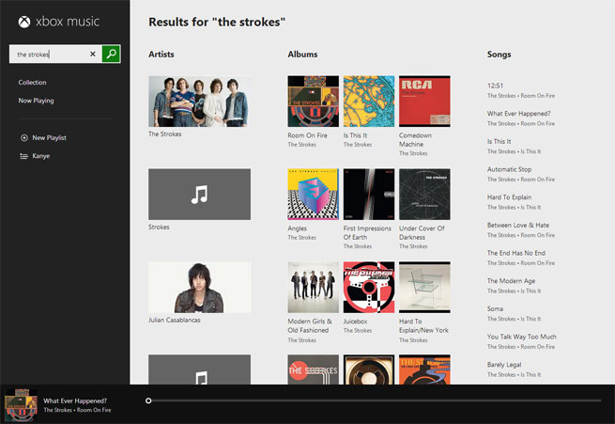This screenshot has height=424, width=615.
Task: Open the Kanye playlist
Action: tap(40, 156)
